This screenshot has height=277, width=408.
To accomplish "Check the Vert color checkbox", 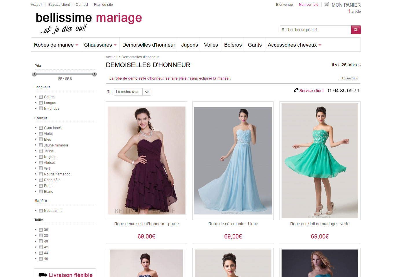I will point(41,168).
